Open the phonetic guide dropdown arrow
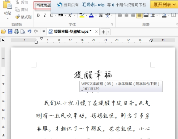 point(112,15)
